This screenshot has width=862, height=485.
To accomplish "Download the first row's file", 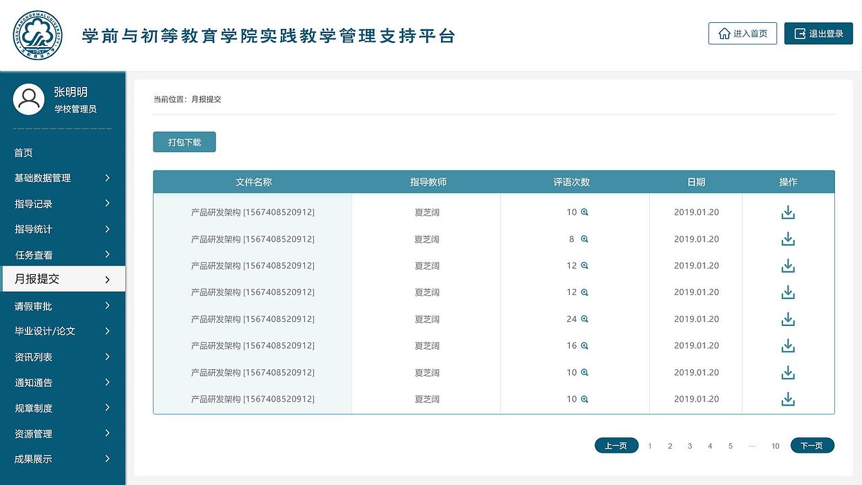I will (x=788, y=212).
